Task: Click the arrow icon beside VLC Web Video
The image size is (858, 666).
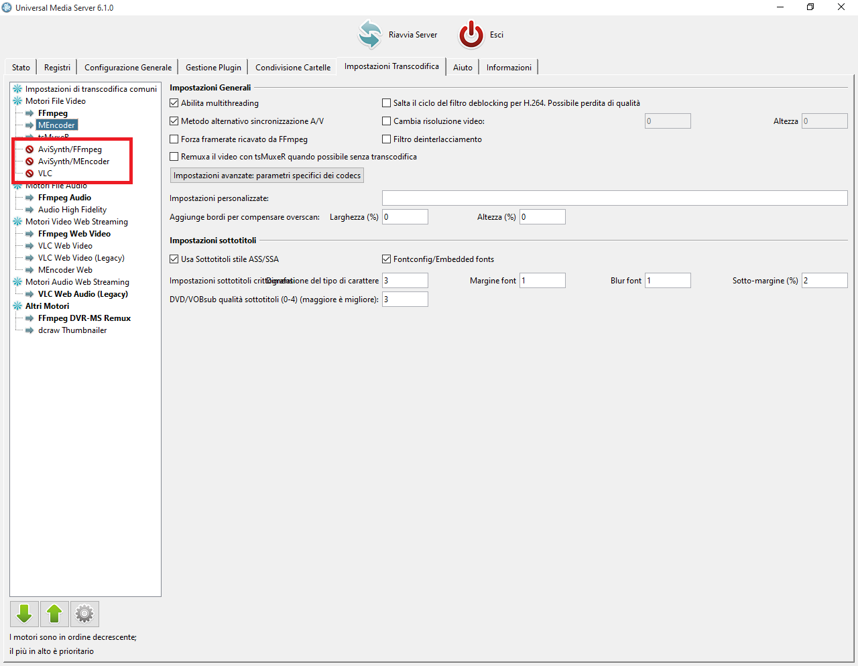Action: 29,246
